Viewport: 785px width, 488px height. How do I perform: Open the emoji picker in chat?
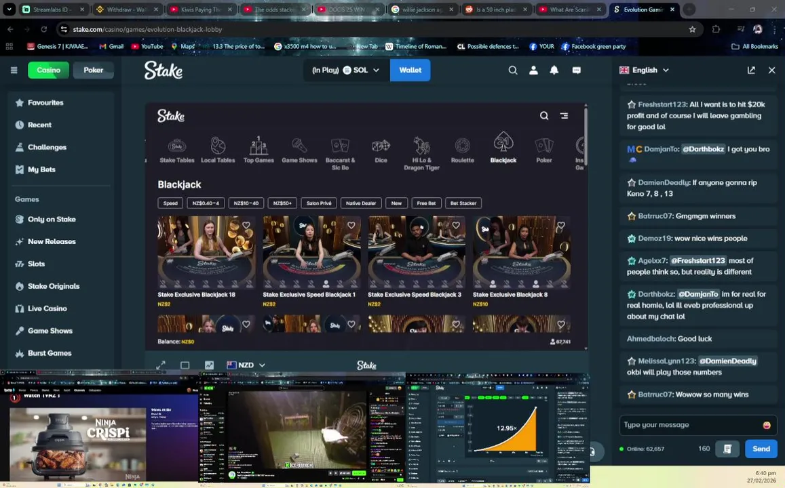pos(767,425)
